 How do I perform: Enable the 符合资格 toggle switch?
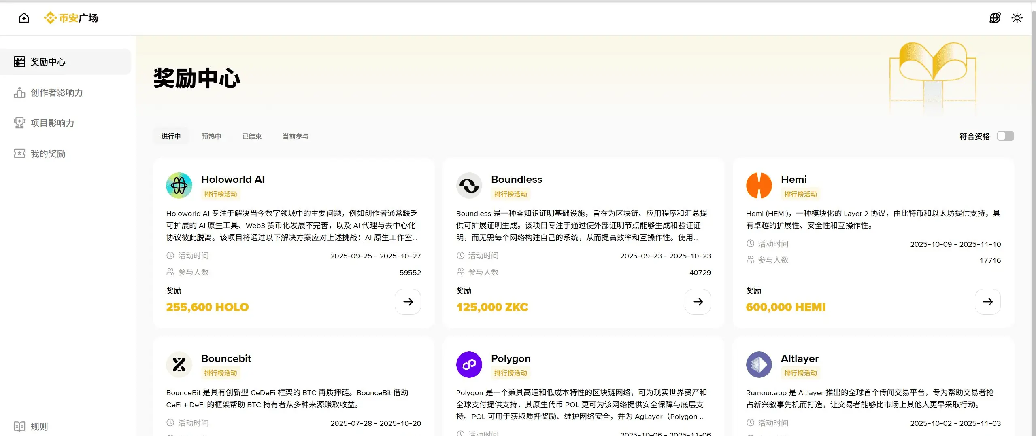tap(1005, 136)
